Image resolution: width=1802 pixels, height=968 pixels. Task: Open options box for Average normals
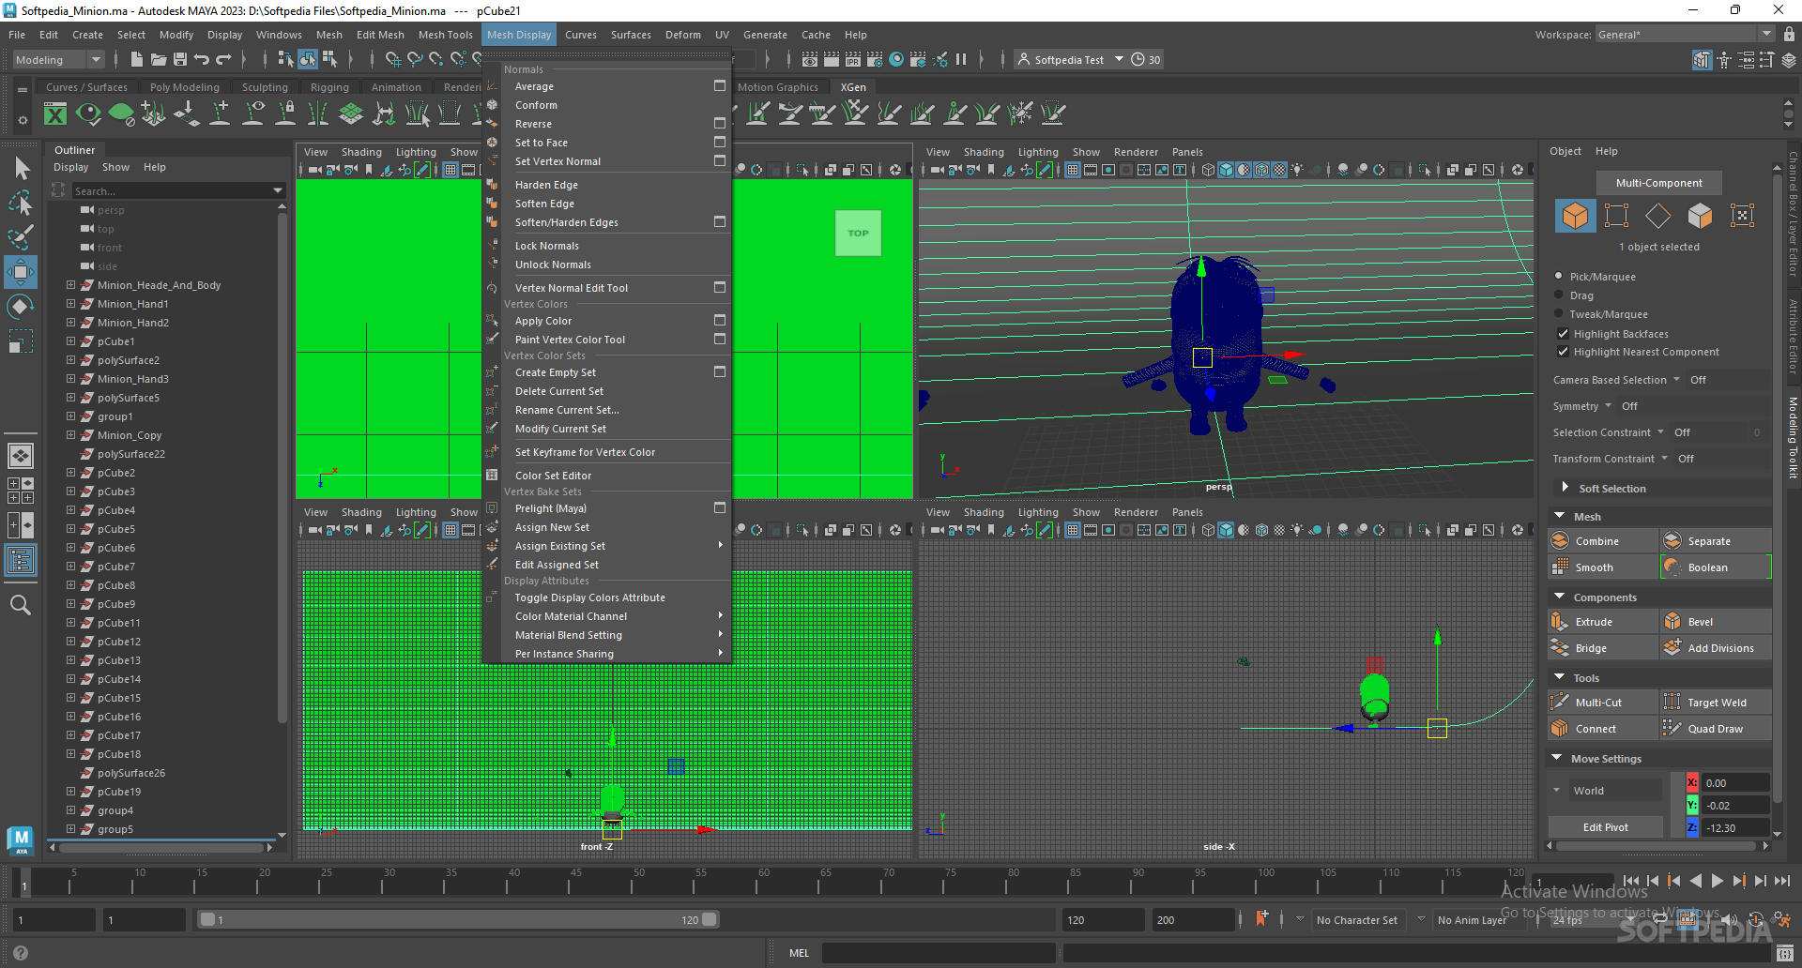pyautogui.click(x=720, y=85)
